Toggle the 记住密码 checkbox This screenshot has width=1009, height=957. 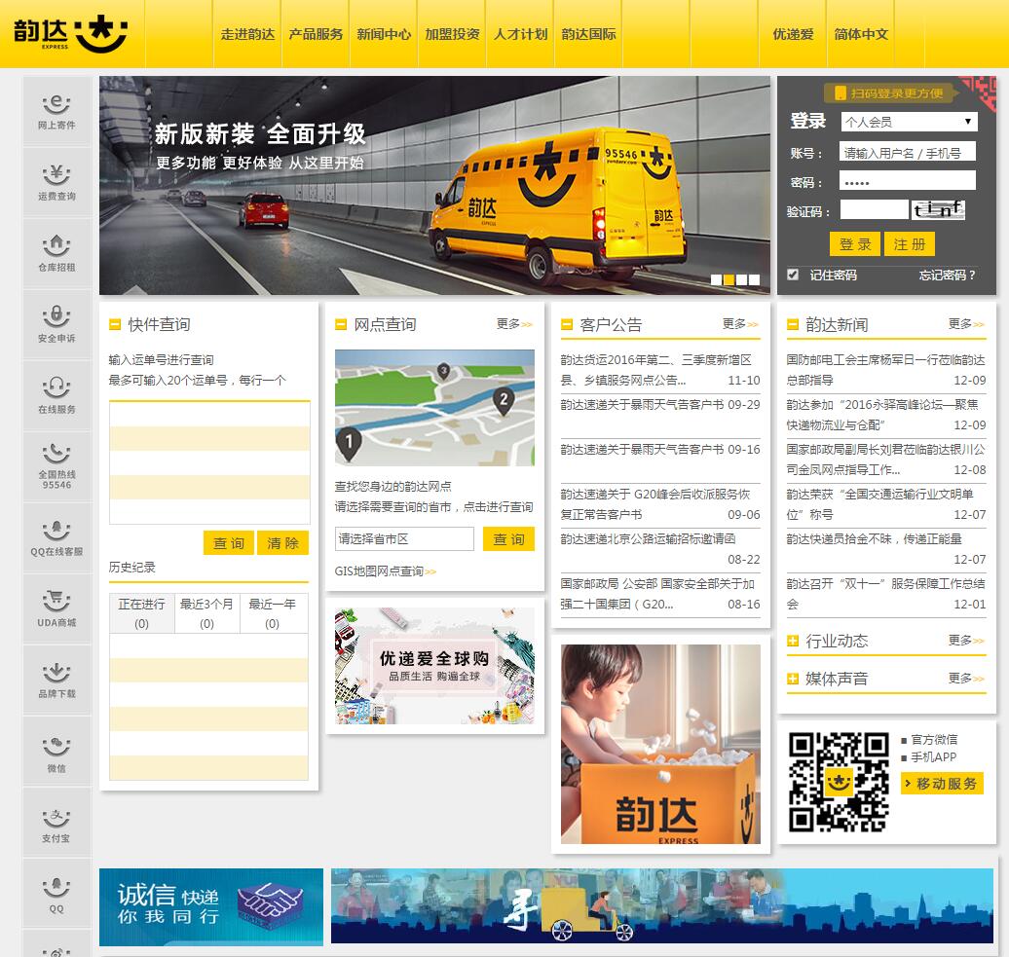tap(793, 275)
